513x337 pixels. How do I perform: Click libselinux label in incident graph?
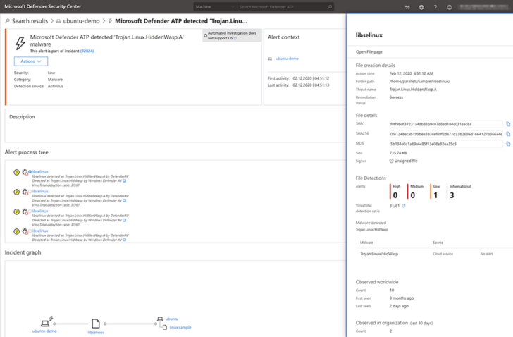[x=96, y=333]
